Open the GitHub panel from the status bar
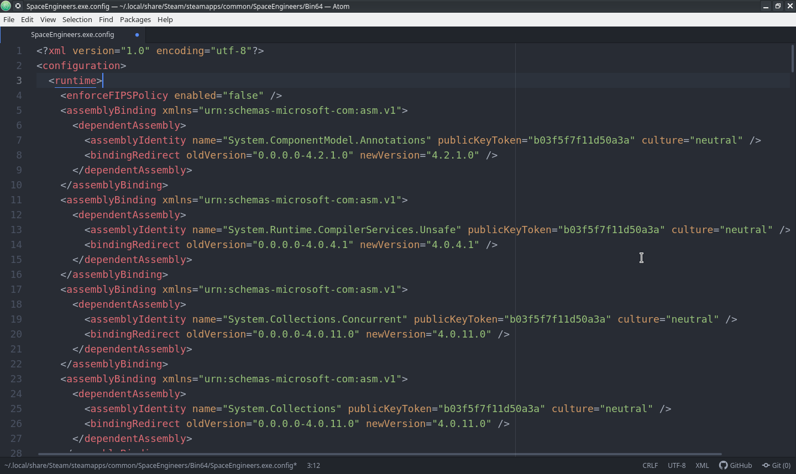 click(735, 465)
